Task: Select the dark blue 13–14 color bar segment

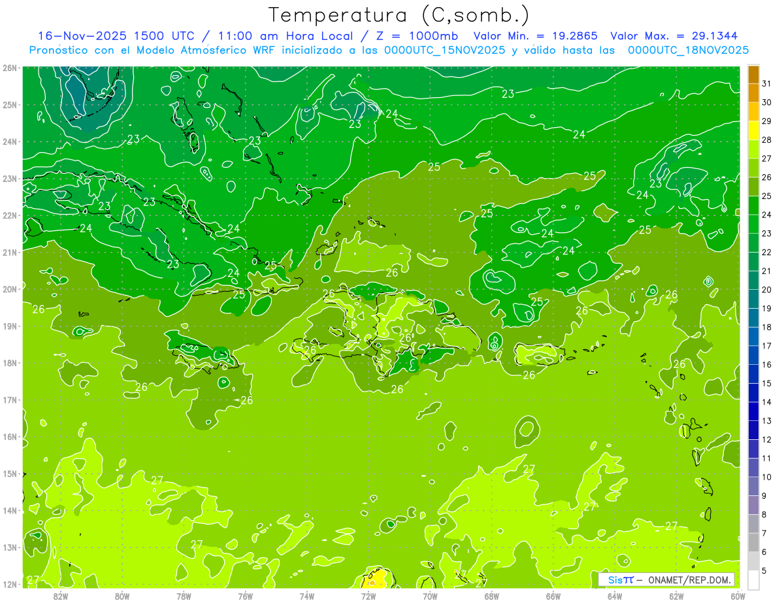Action: [753, 411]
